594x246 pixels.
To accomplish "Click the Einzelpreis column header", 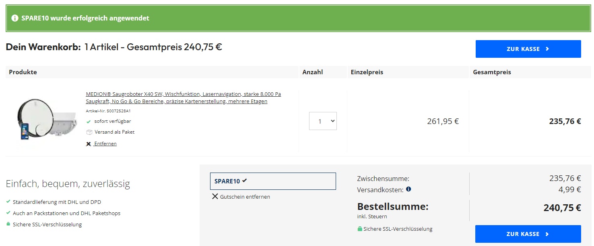I will point(367,72).
